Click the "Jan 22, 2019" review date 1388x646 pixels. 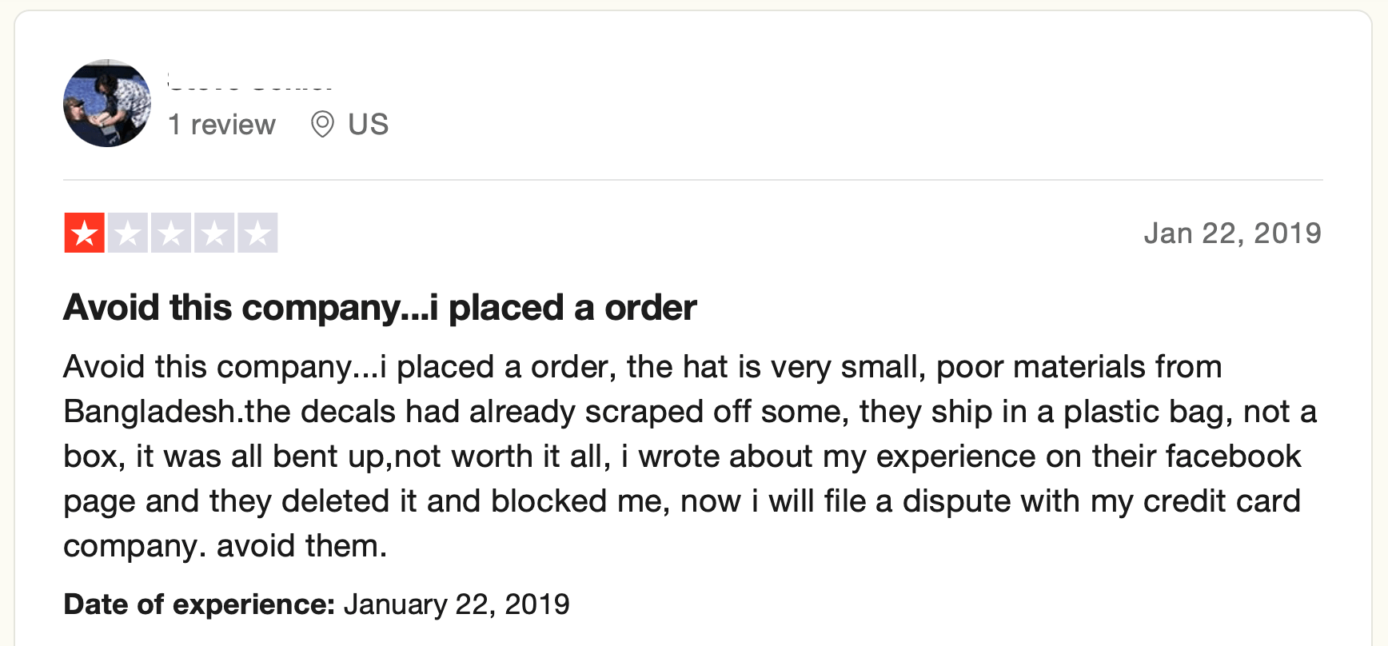[x=1232, y=233]
